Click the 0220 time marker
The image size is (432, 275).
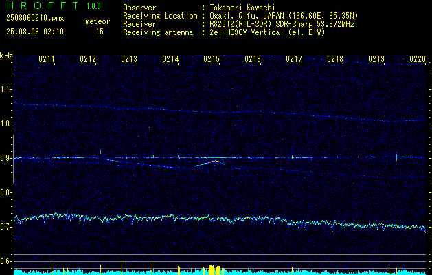(x=418, y=59)
